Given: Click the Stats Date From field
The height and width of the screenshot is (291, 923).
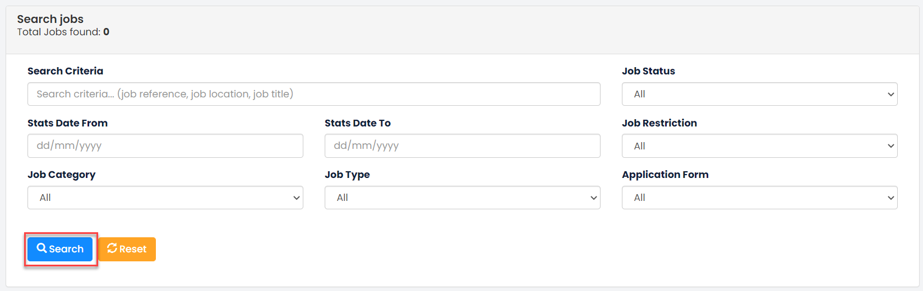Looking at the screenshot, I should (165, 146).
